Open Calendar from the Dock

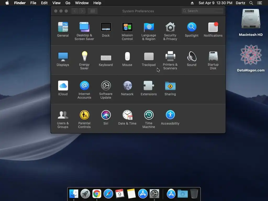120,194
